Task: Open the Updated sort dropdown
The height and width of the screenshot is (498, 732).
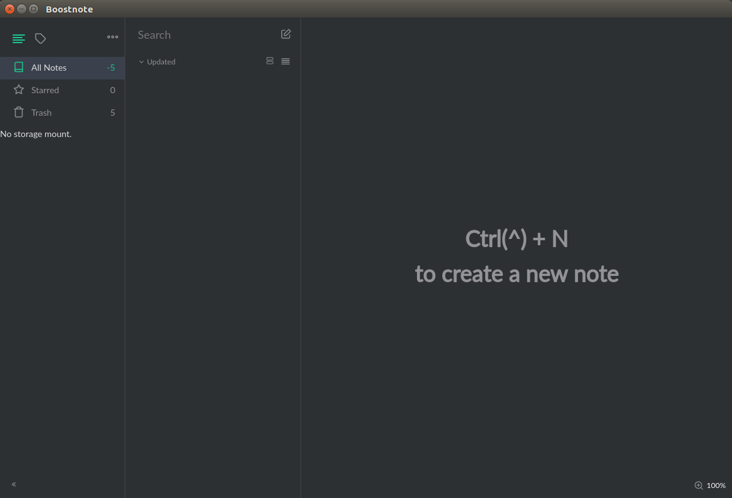Action: point(157,61)
